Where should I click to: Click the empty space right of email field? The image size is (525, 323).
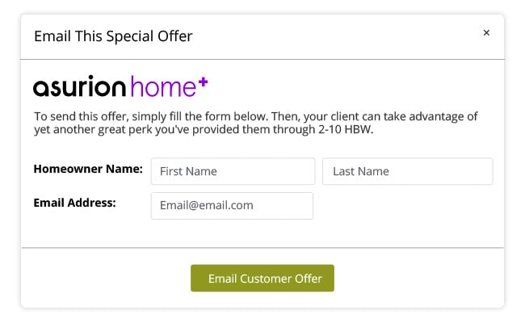click(404, 205)
